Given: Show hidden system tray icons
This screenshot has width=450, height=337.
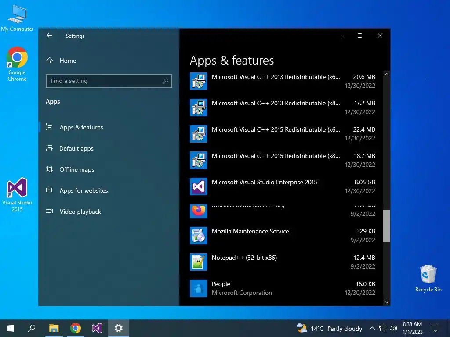Looking at the screenshot, I should click(x=372, y=328).
